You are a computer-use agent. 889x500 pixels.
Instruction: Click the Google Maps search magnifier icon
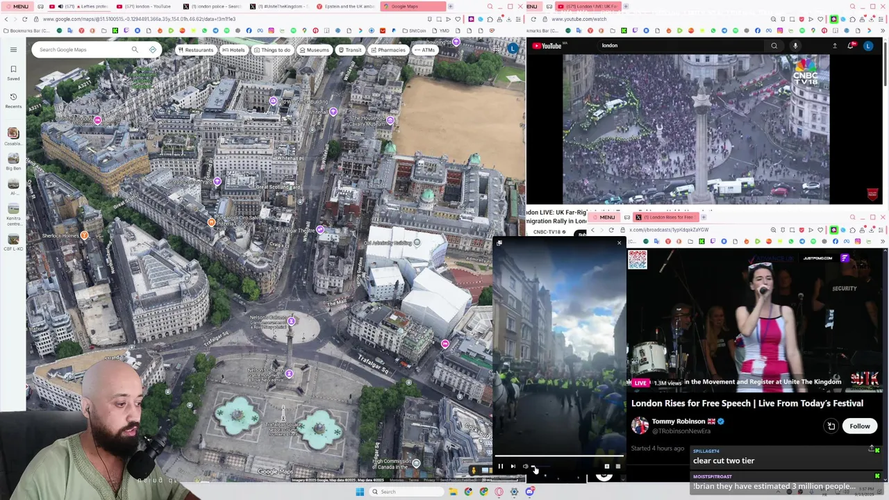point(135,49)
